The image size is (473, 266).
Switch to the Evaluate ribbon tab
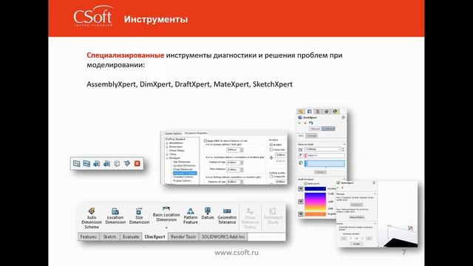[x=131, y=236]
